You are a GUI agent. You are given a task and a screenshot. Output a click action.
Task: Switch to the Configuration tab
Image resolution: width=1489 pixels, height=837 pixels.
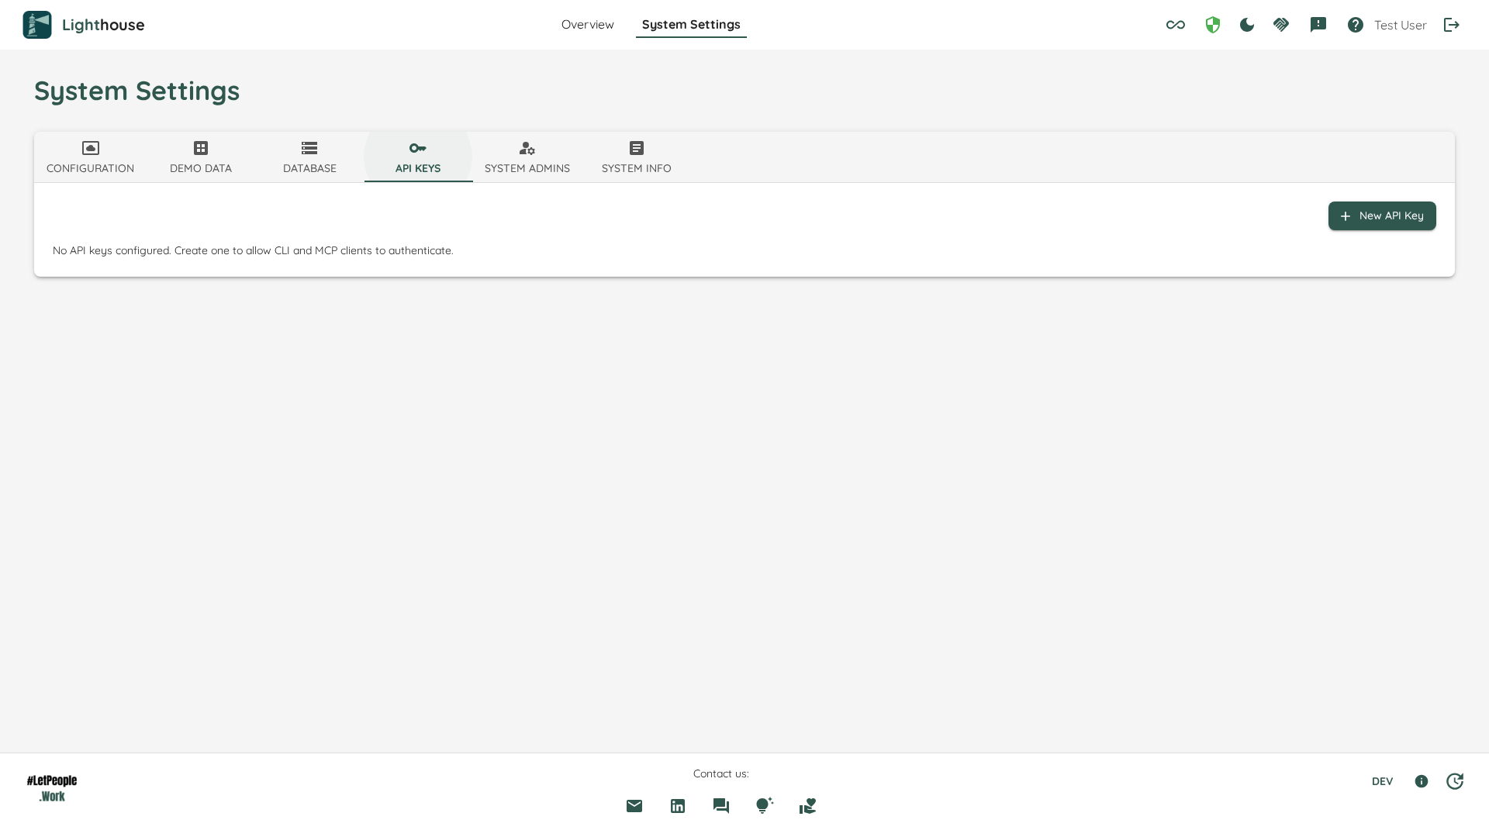pyautogui.click(x=90, y=157)
